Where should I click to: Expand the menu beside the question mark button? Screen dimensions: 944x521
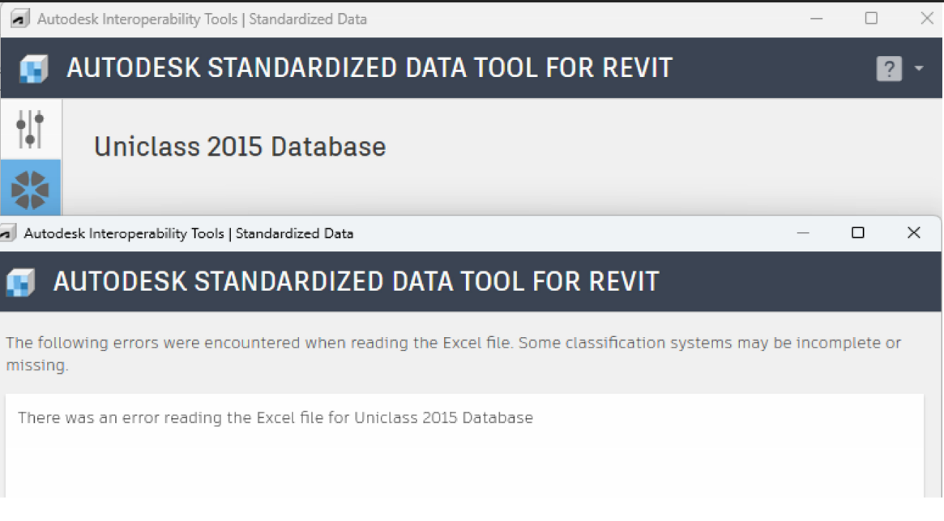[917, 67]
